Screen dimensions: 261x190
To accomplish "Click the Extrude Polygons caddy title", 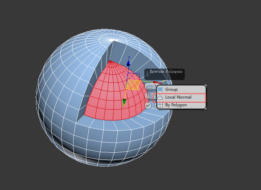I will (166, 72).
